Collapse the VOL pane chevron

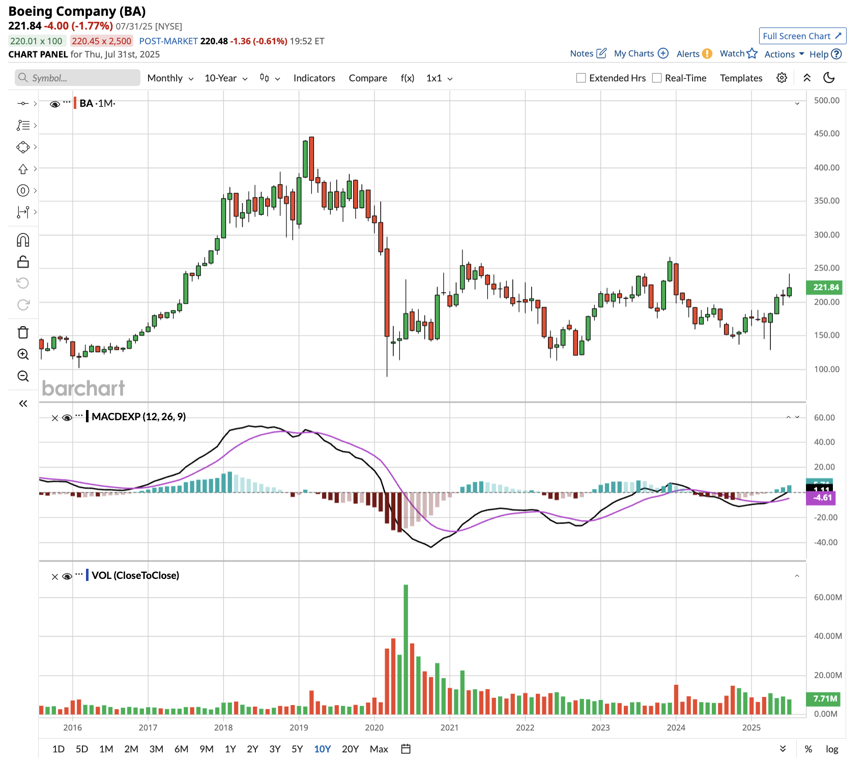point(797,576)
